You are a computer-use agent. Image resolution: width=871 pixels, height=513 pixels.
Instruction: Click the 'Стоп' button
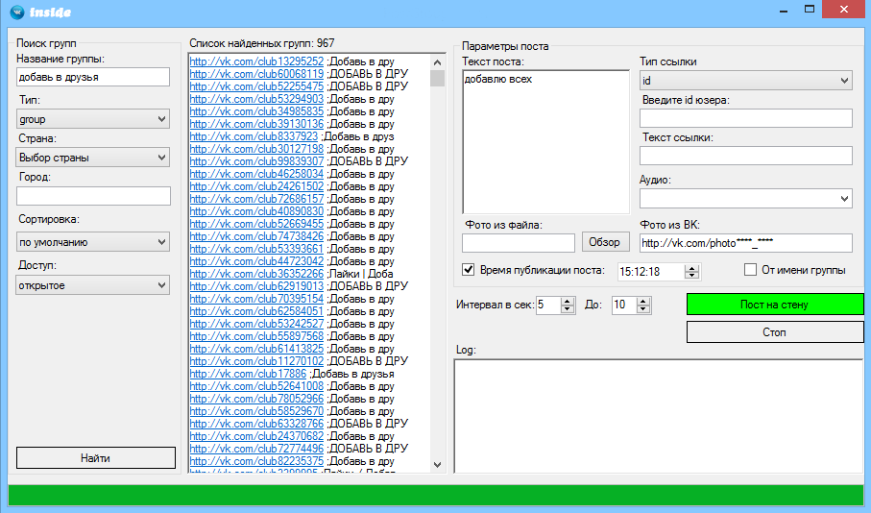pos(775,331)
